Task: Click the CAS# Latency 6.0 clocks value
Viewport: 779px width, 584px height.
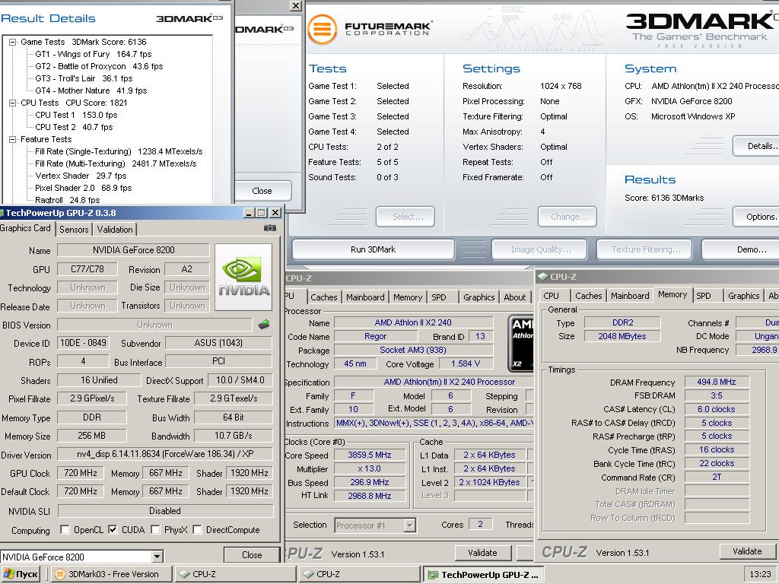Action: click(717, 408)
